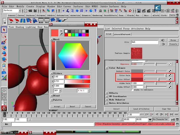Click the Presets button
Screen dimensions: 180x135
tap(173, 44)
